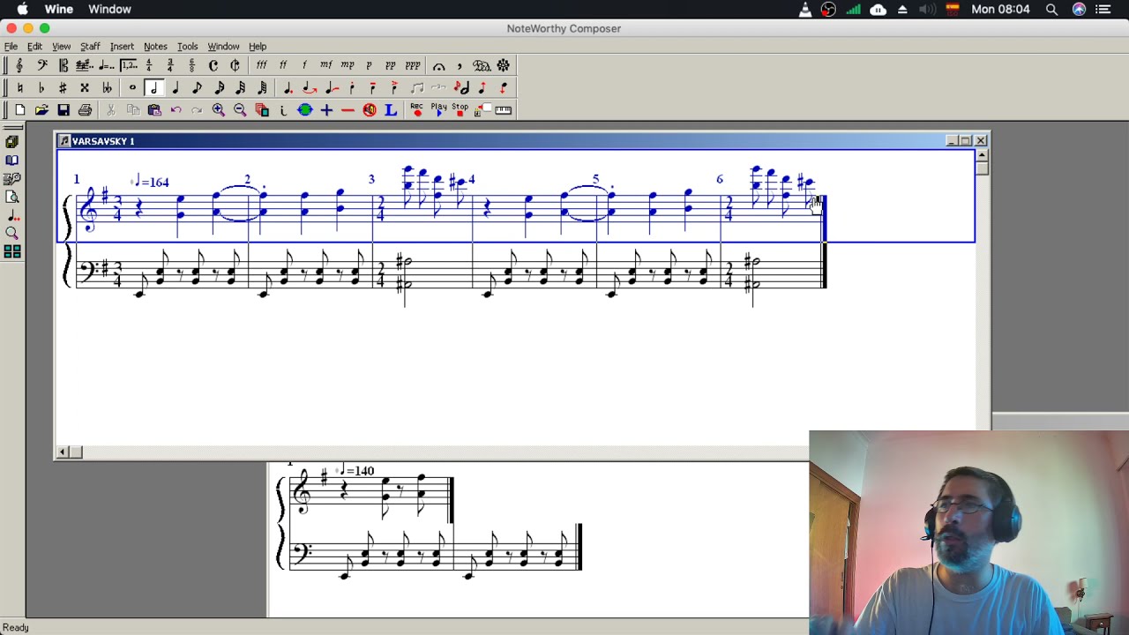This screenshot has width=1129, height=635.
Task: Insert a 3/4 time signature
Action: point(170,65)
